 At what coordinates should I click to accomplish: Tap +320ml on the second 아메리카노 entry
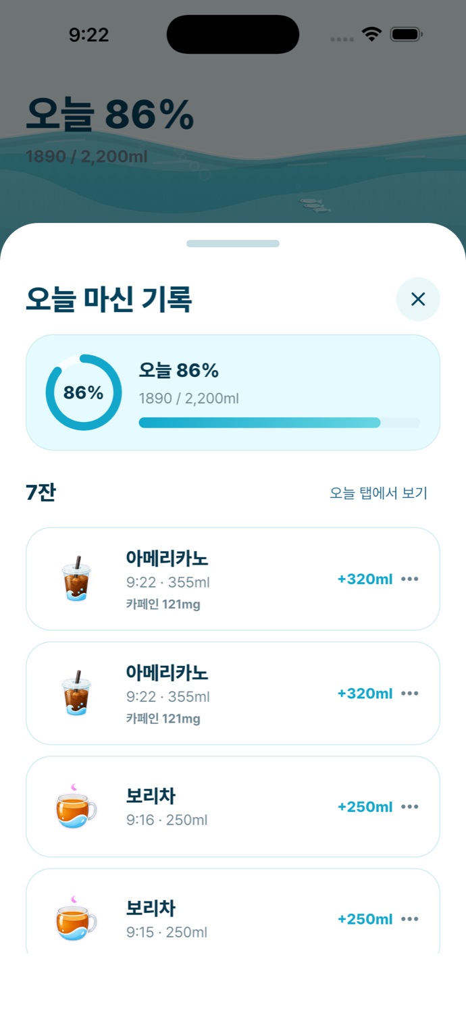click(x=365, y=694)
